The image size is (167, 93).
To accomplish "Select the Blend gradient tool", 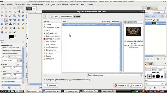I will (x=19, y=24).
